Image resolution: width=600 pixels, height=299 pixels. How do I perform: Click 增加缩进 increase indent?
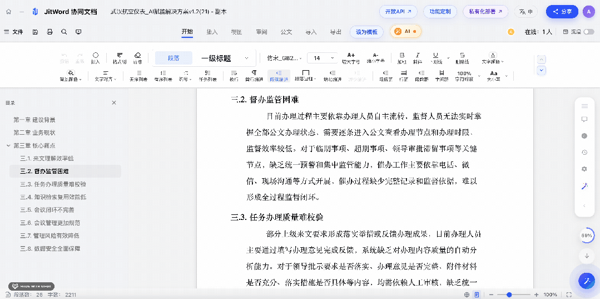(333, 76)
